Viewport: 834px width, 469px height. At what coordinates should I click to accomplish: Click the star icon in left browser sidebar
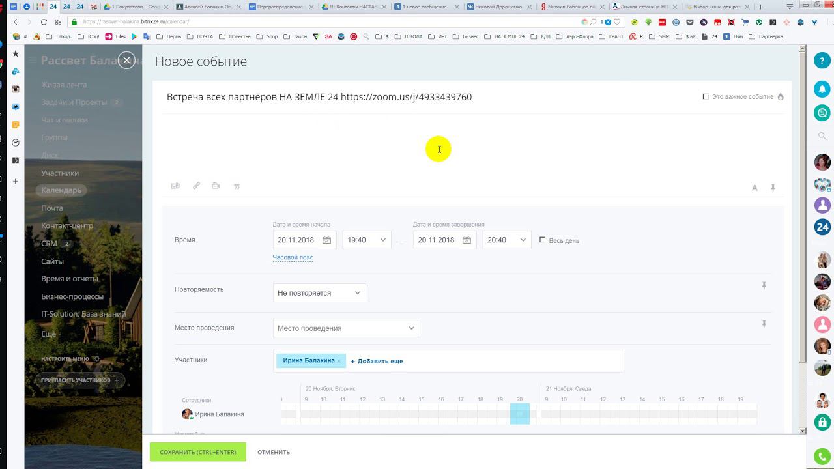[16, 53]
